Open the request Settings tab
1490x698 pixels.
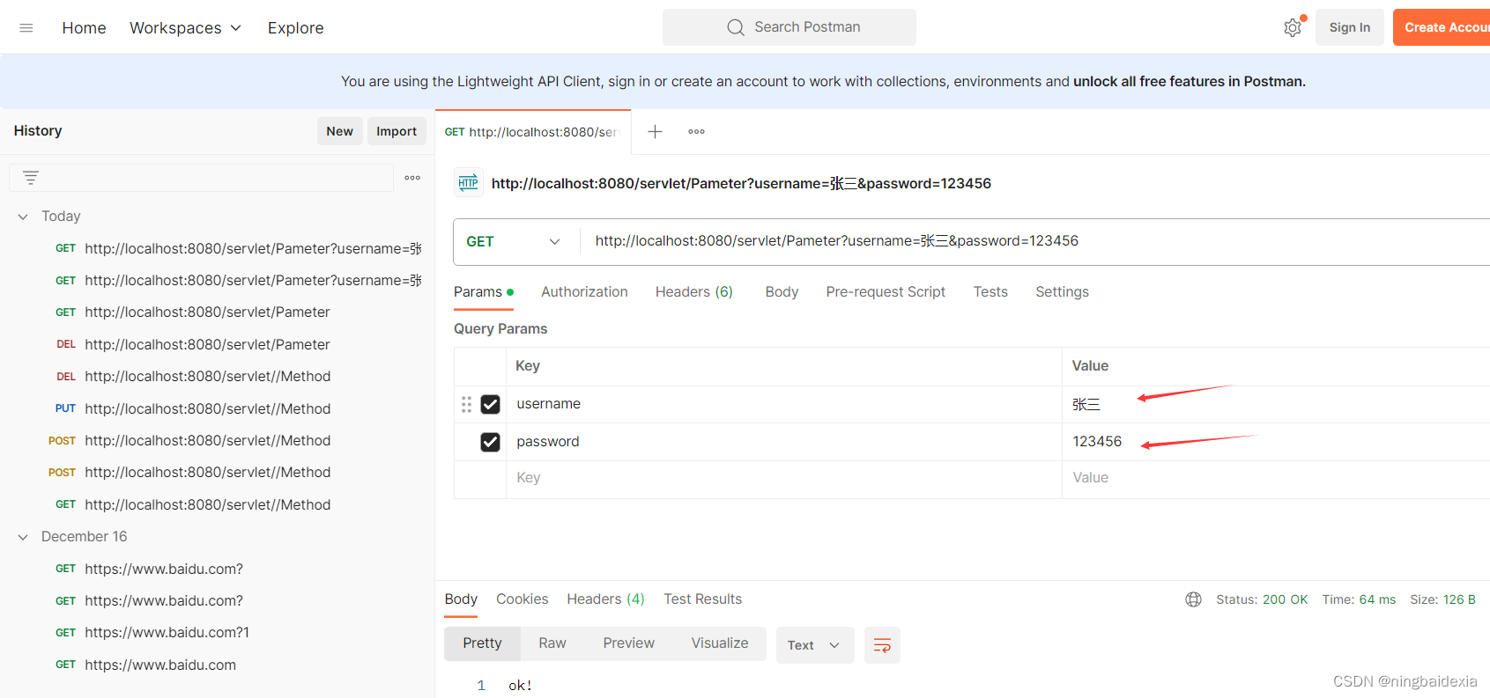click(1062, 292)
